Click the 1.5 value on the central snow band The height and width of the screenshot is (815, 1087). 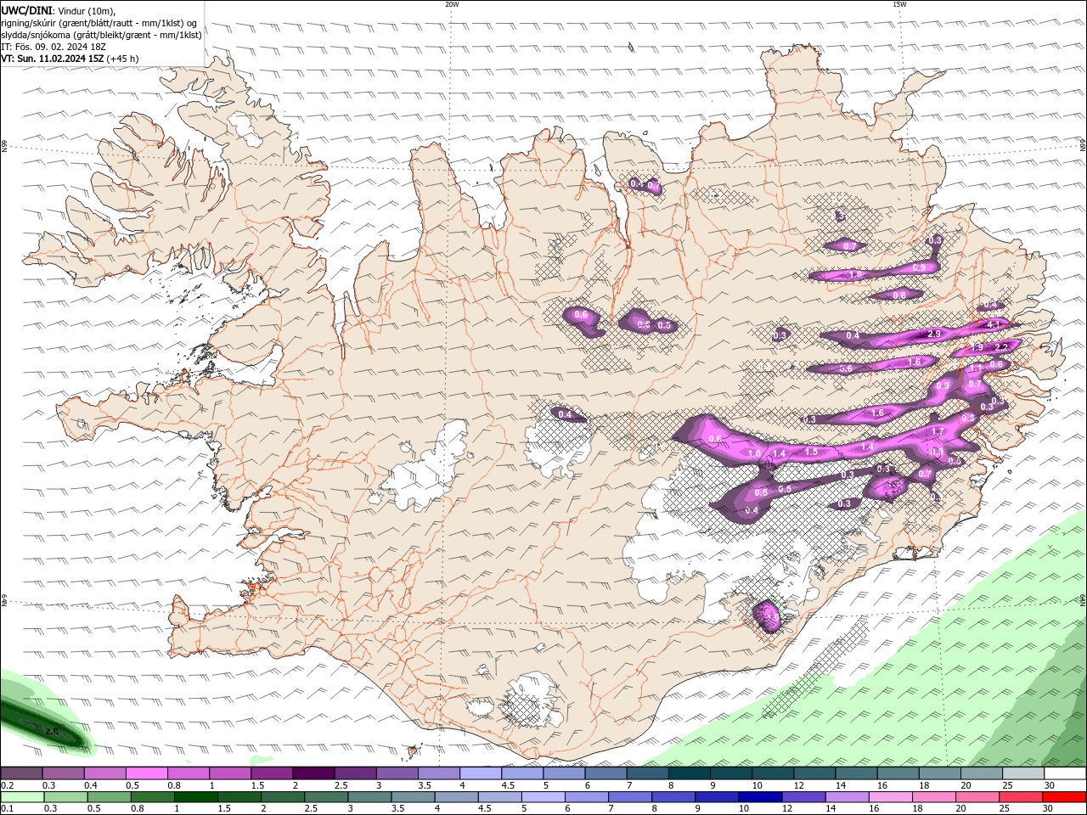pyautogui.click(x=811, y=452)
